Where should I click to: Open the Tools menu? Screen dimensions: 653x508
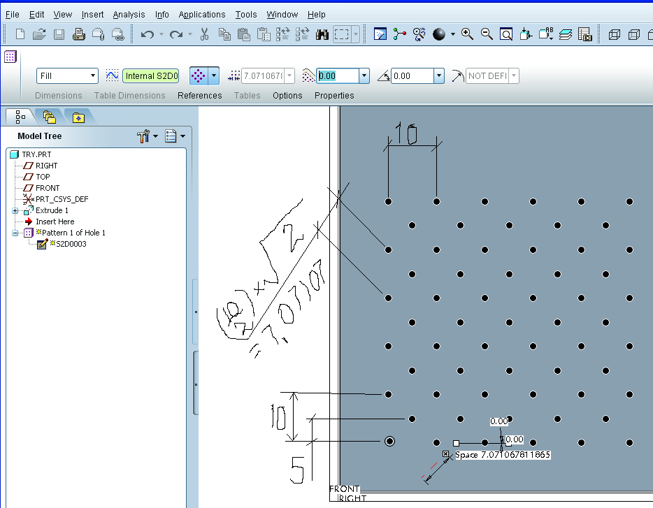tap(246, 15)
